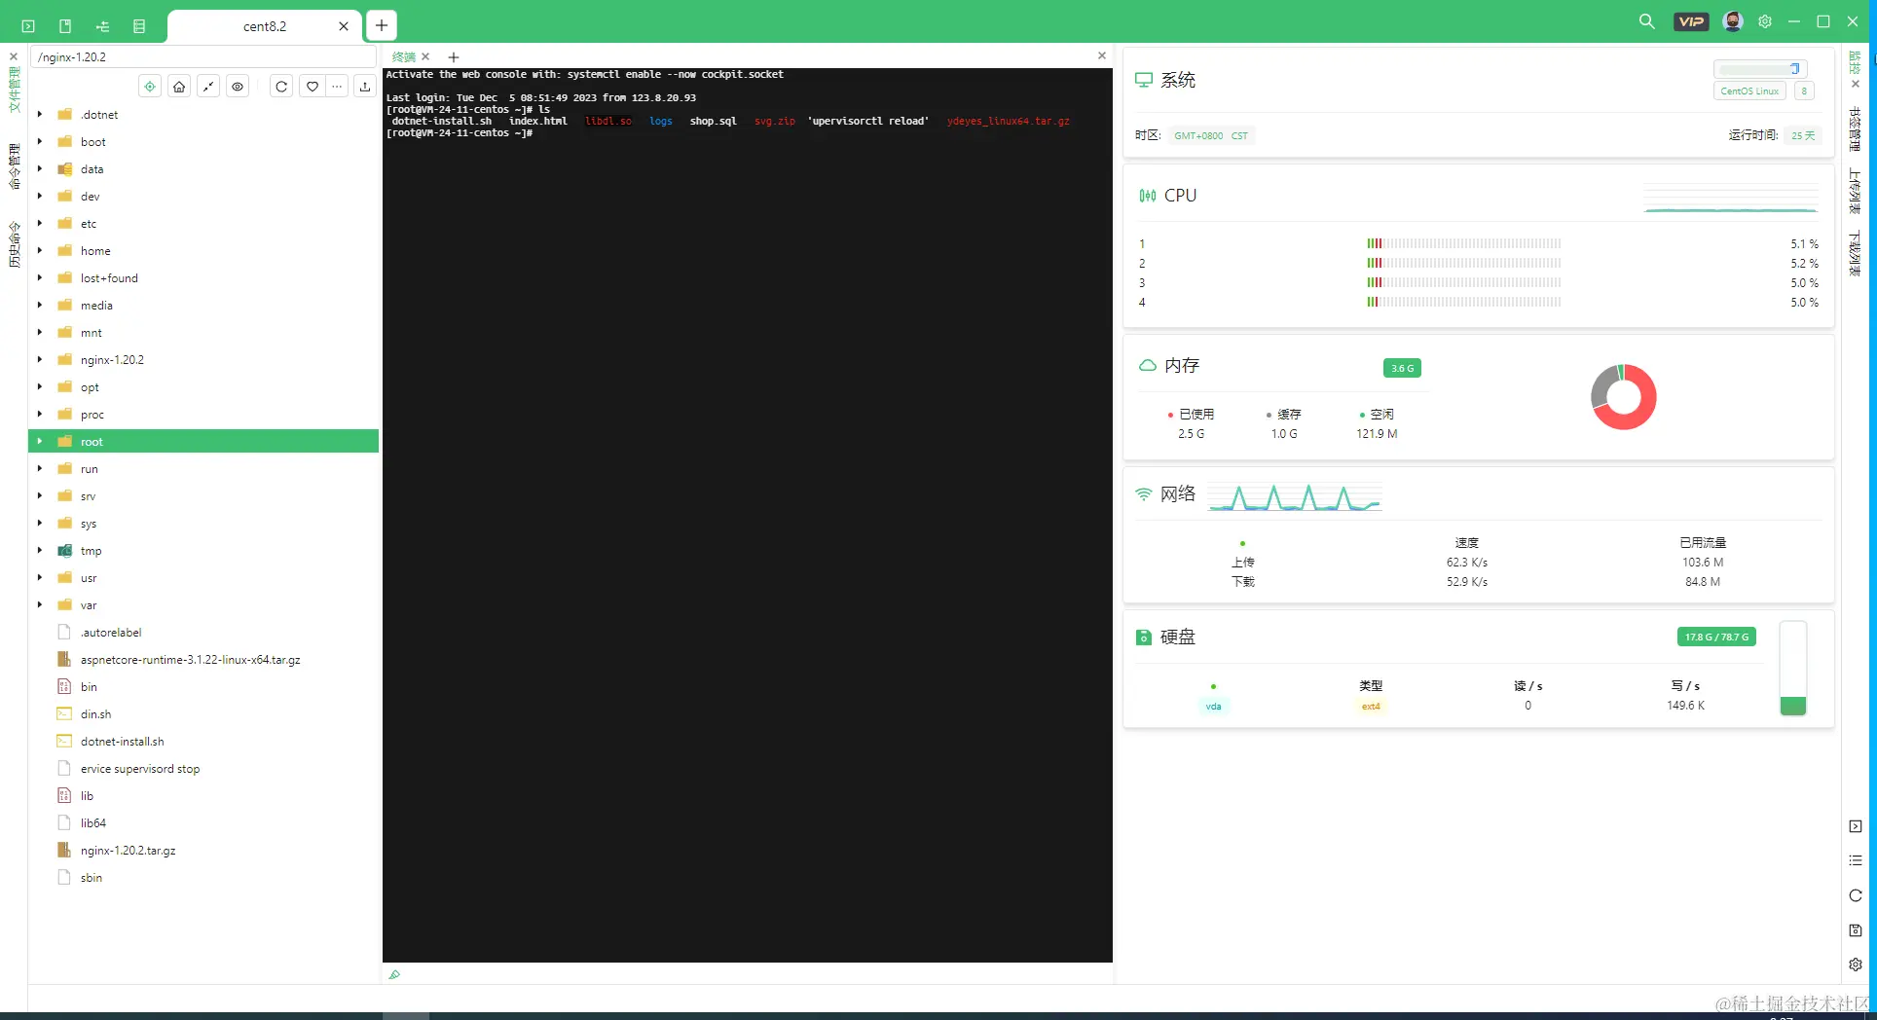Add a new terminal tab
The width and height of the screenshot is (1877, 1020).
(454, 57)
